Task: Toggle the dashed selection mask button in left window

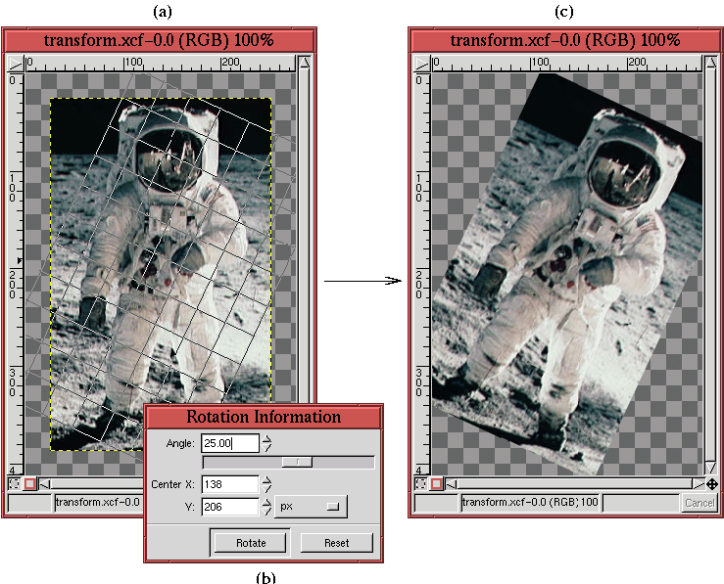Action: (x=14, y=483)
